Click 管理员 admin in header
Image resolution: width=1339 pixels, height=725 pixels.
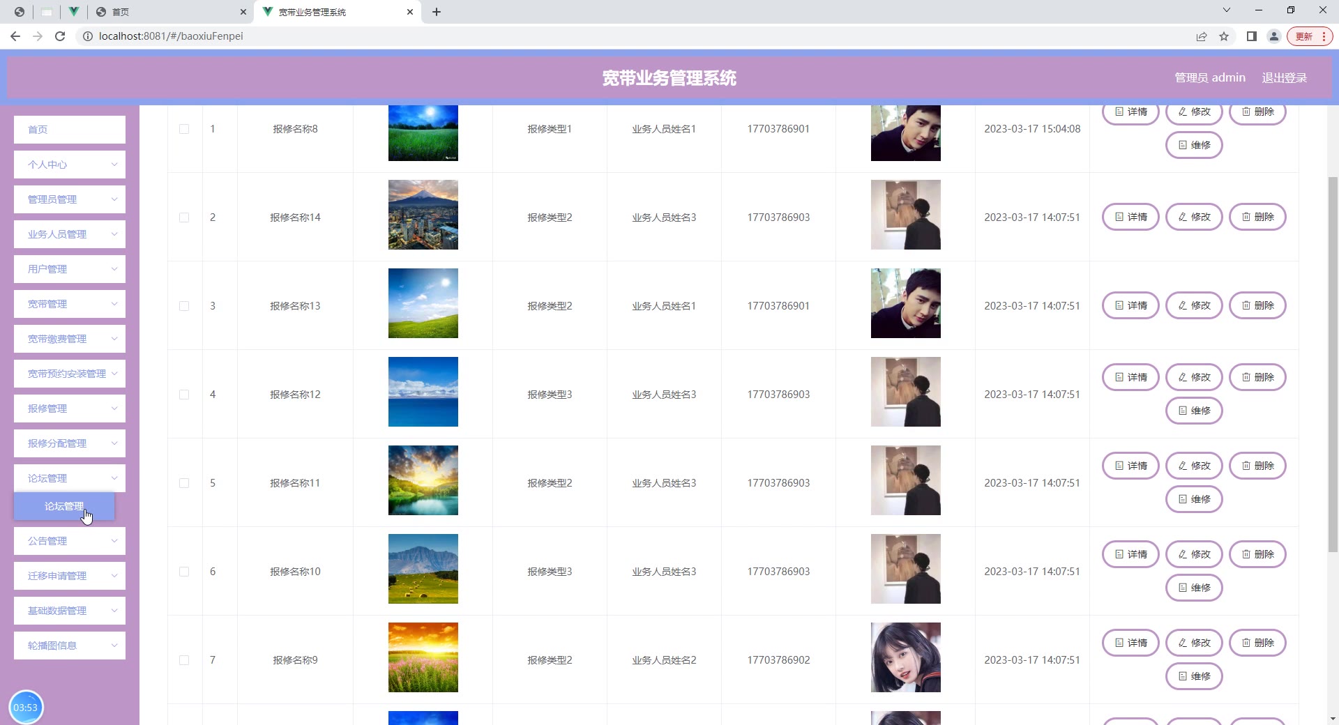tap(1210, 78)
